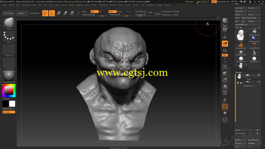Image resolution: width=265 pixels, height=149 pixels.
Task: Click the SwitchColor button
Action: pos(7,109)
